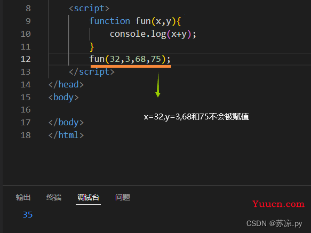Click line number 14 in gutter
Screen dimensions: 311x233
[x=26, y=85]
